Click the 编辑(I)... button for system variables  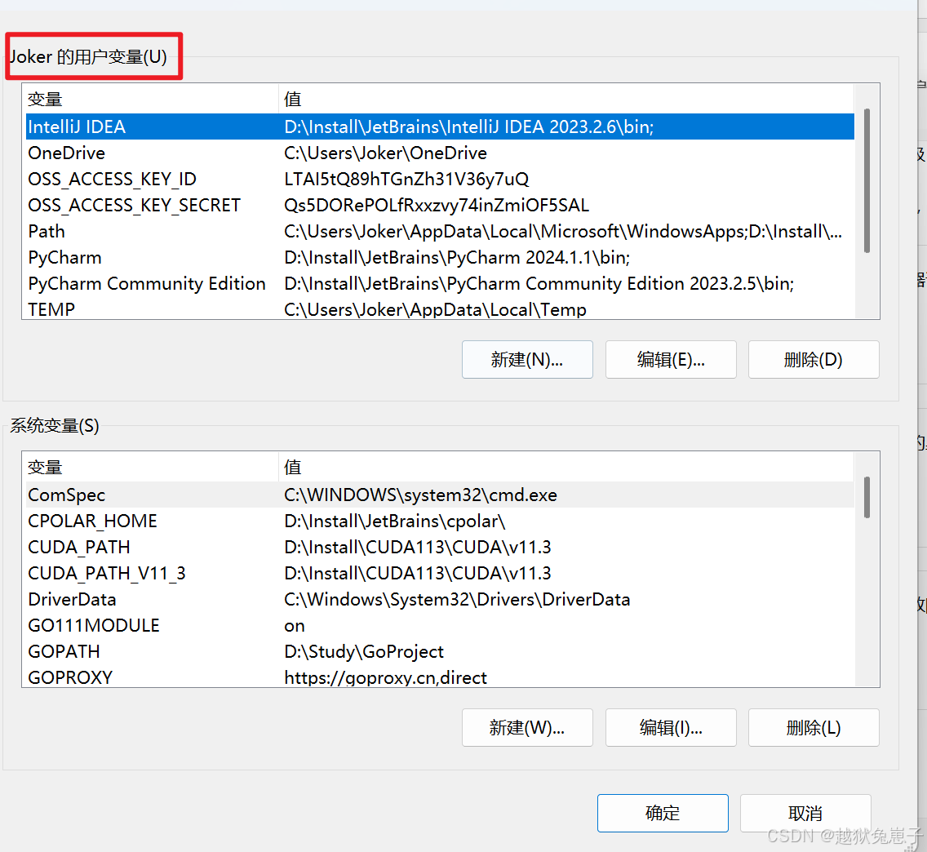671,727
